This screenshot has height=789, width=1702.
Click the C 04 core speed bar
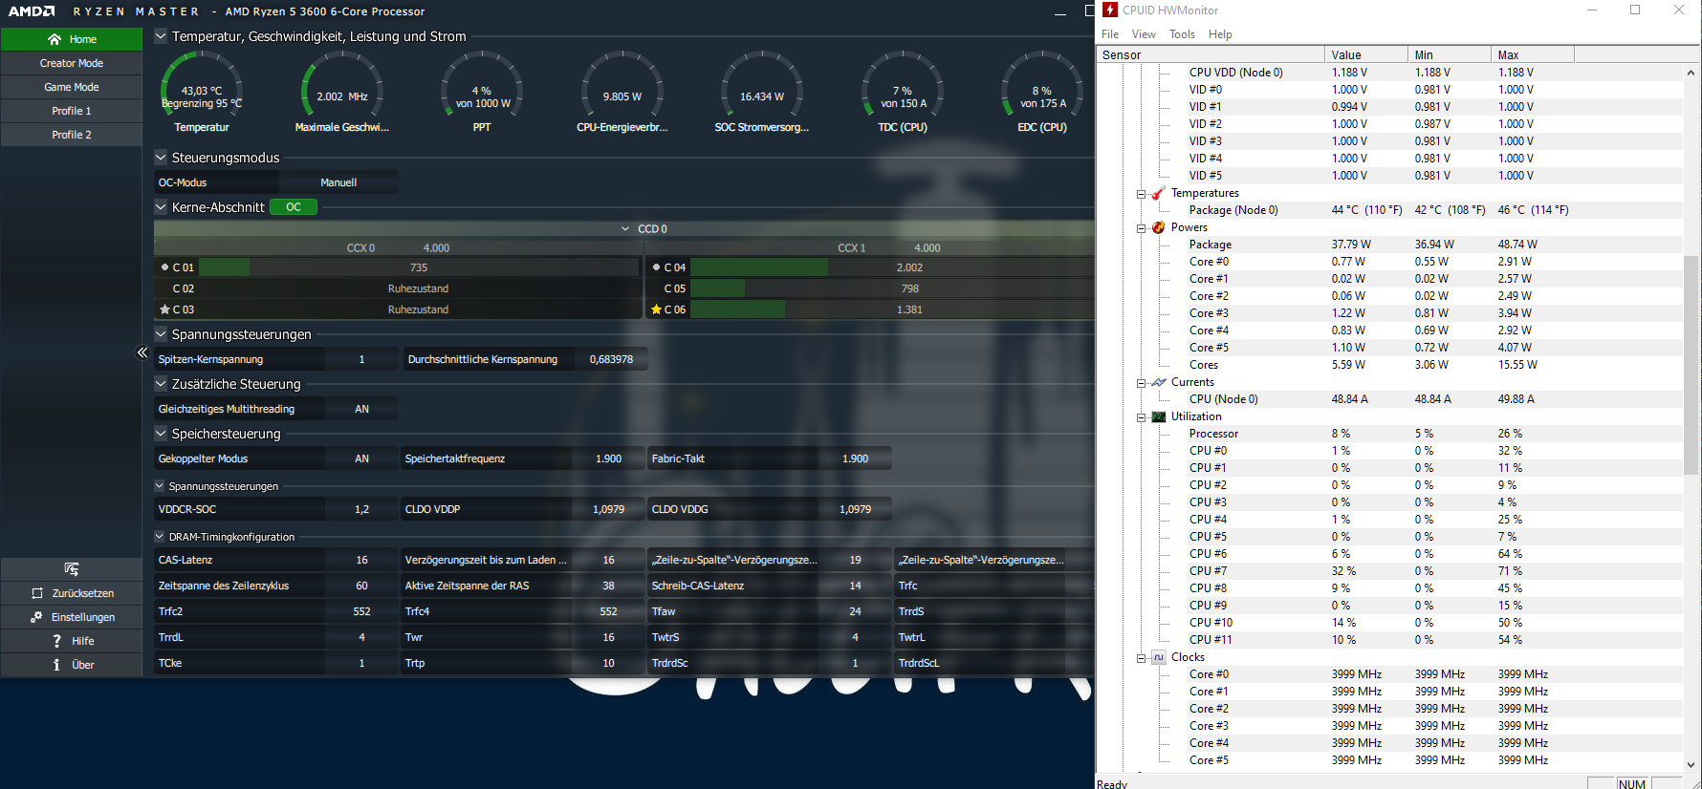click(x=891, y=267)
